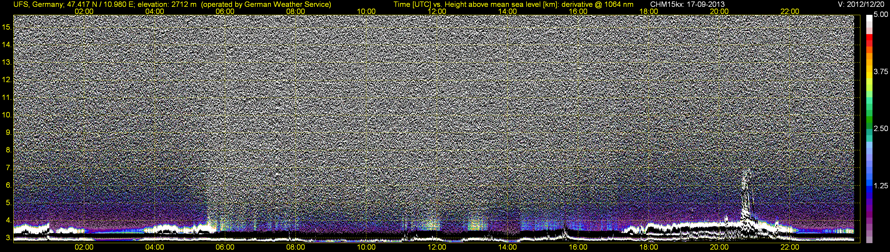Pick the yellow segment of the colorbar

click(869, 75)
